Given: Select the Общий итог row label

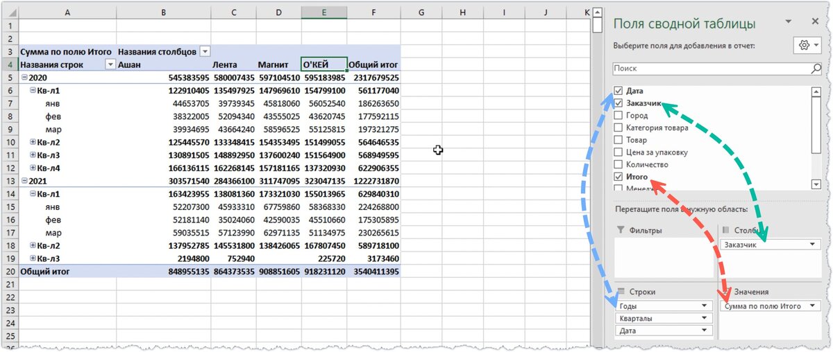Looking at the screenshot, I should click(67, 270).
